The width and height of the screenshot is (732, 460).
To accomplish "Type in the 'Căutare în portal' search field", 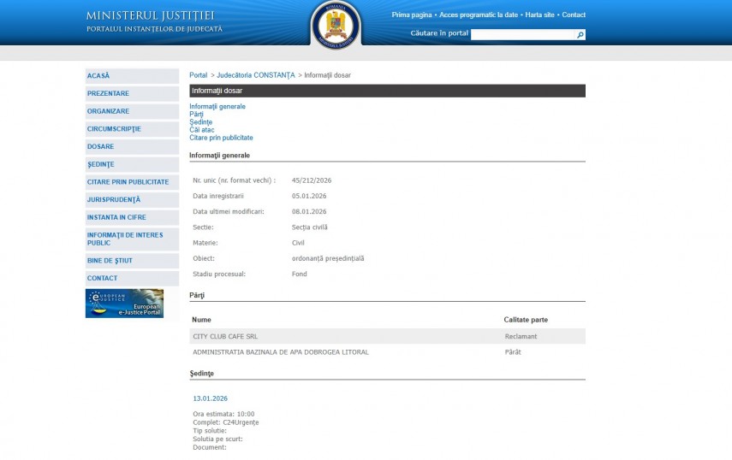I will [x=522, y=35].
